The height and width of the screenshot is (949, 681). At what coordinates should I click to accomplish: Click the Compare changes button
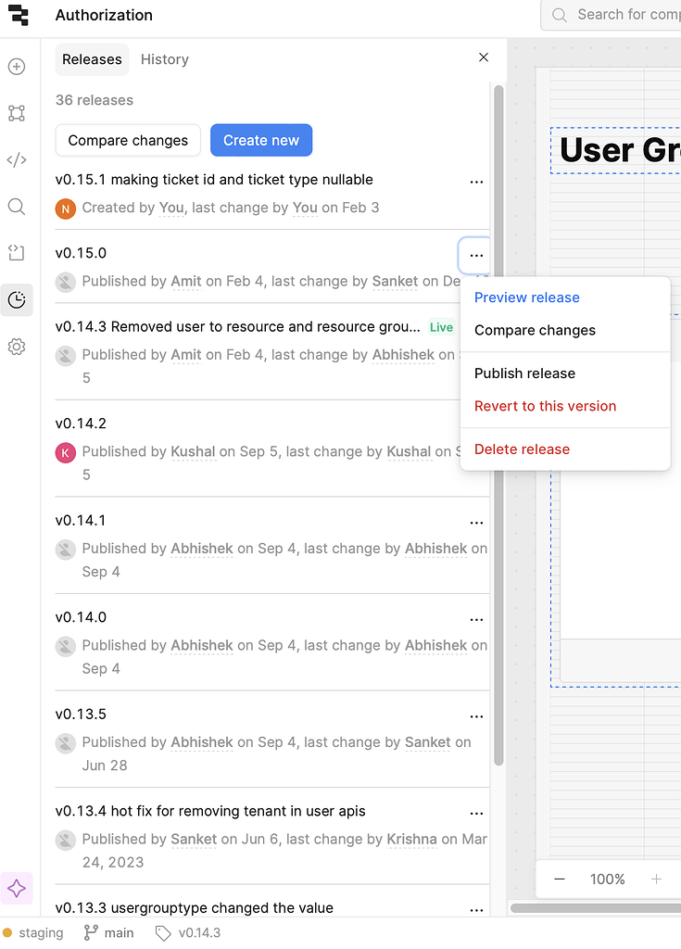point(127,140)
